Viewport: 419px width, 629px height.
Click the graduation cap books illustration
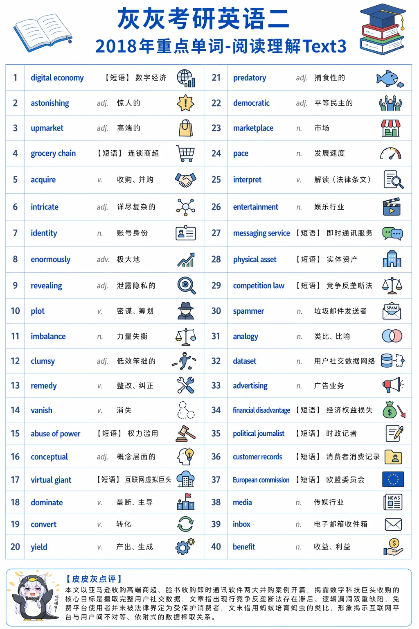383,29
